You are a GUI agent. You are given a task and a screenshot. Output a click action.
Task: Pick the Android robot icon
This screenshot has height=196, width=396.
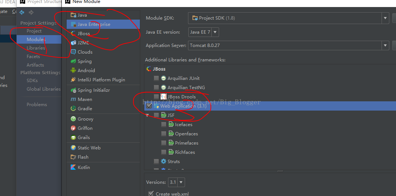click(x=73, y=70)
